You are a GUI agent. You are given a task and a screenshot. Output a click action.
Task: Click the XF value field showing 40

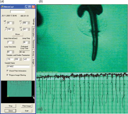tap(9, 23)
